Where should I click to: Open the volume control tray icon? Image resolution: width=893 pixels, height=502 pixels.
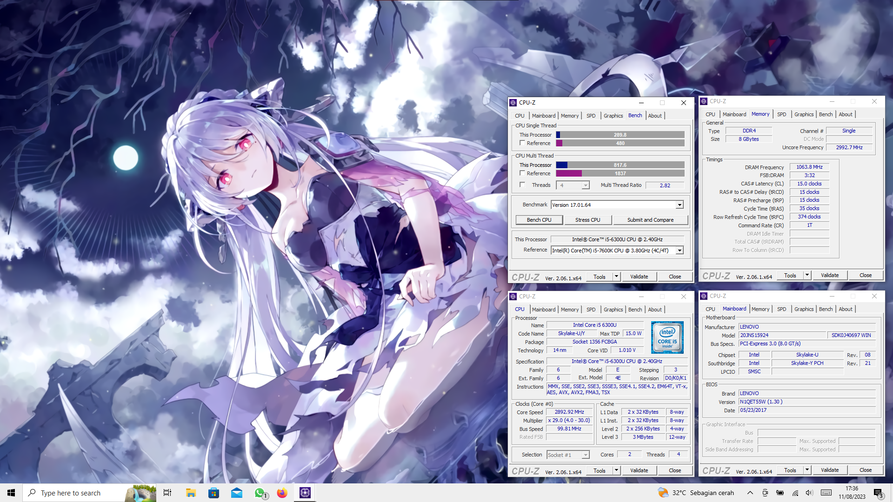point(809,493)
